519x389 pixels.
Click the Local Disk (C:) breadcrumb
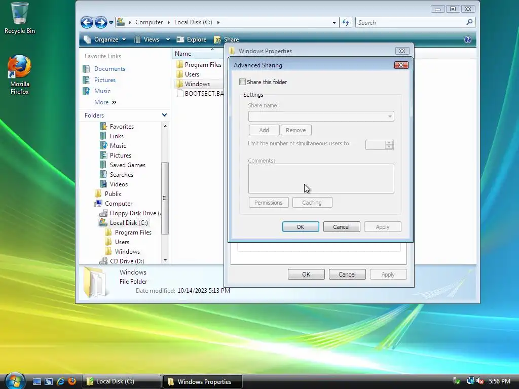(193, 22)
